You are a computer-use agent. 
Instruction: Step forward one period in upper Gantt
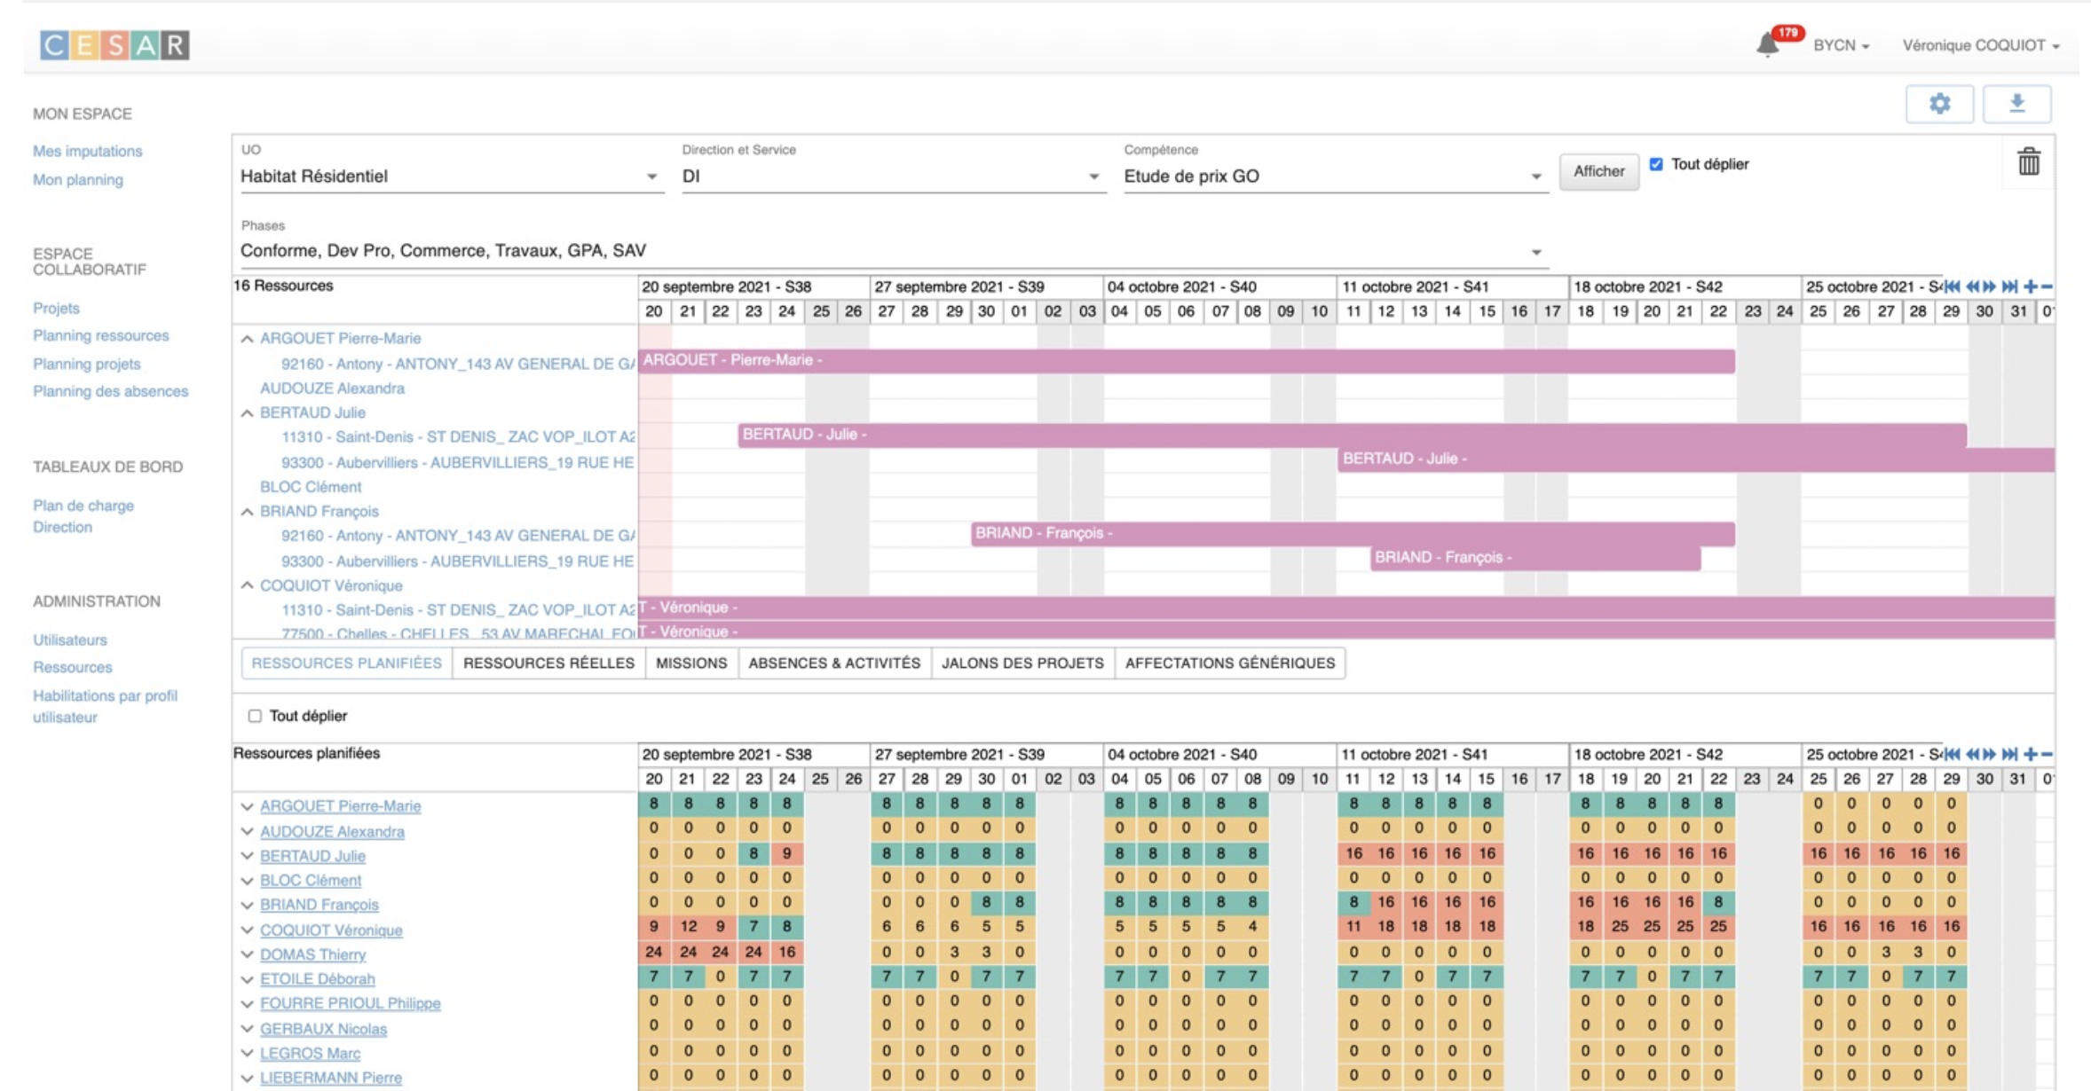[x=1990, y=286]
